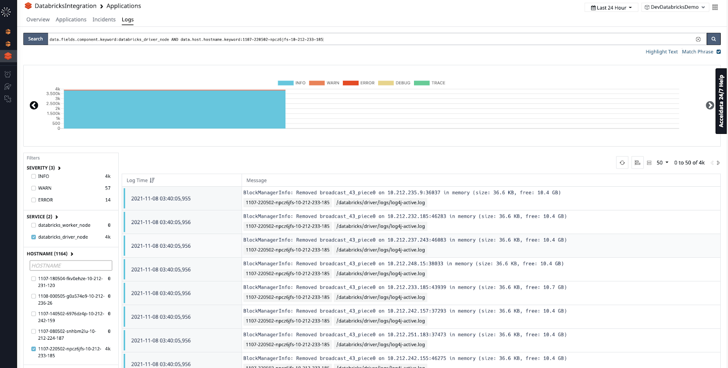Open the Applications tab

click(71, 20)
